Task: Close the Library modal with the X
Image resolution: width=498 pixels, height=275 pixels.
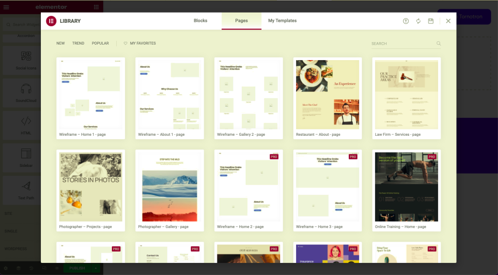Action: (x=448, y=21)
